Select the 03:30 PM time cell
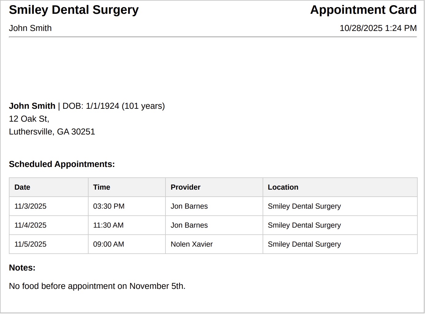Image resolution: width=425 pixels, height=314 pixels. [109, 206]
